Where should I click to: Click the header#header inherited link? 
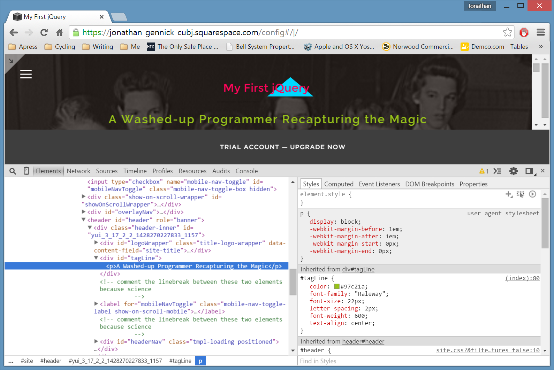(363, 341)
